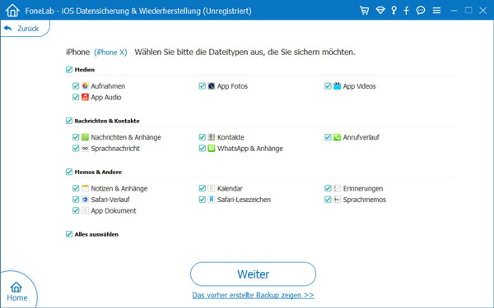Uncheck the App Fotos checkbox
494x308 pixels.
coord(203,85)
